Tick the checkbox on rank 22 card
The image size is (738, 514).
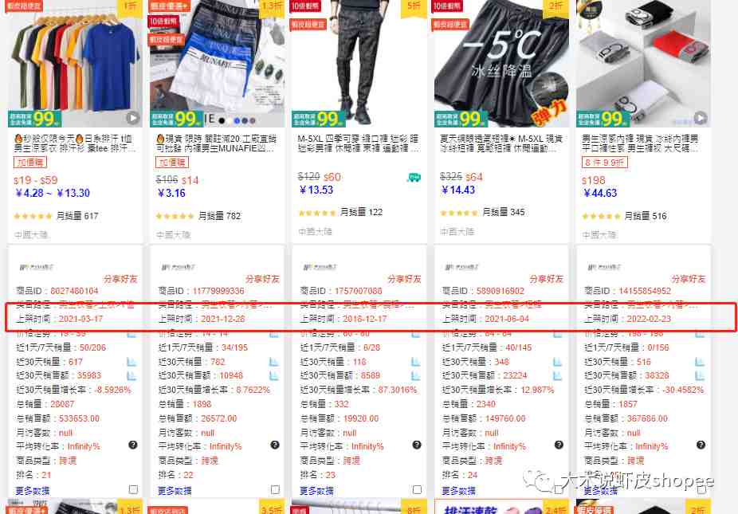[x=275, y=489]
